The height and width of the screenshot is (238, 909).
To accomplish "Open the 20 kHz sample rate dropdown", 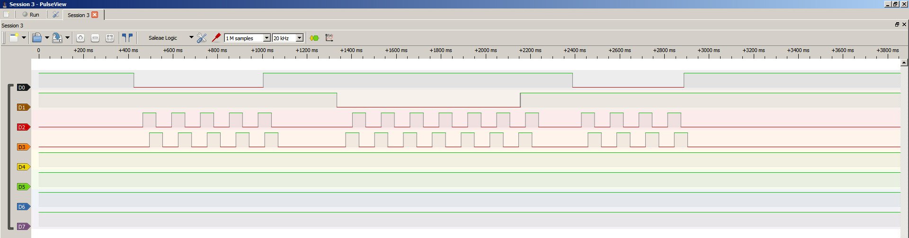I will (299, 38).
